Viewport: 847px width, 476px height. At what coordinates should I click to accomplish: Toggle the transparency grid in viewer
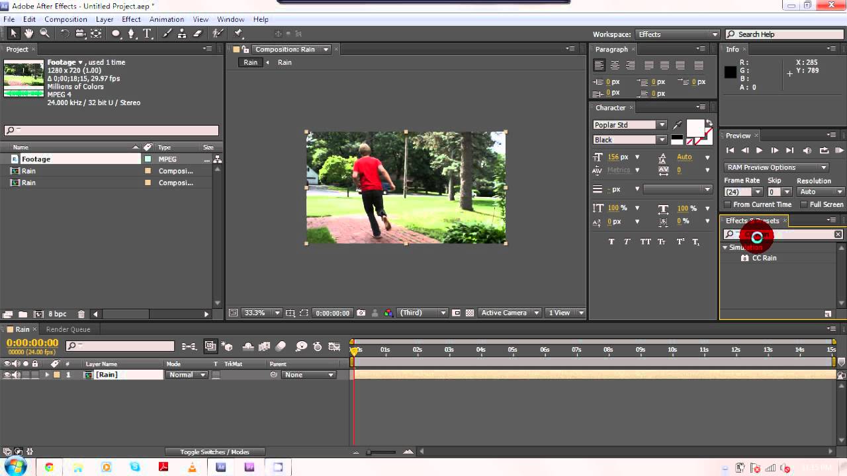pos(470,313)
